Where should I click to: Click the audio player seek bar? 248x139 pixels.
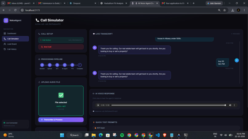(169, 105)
